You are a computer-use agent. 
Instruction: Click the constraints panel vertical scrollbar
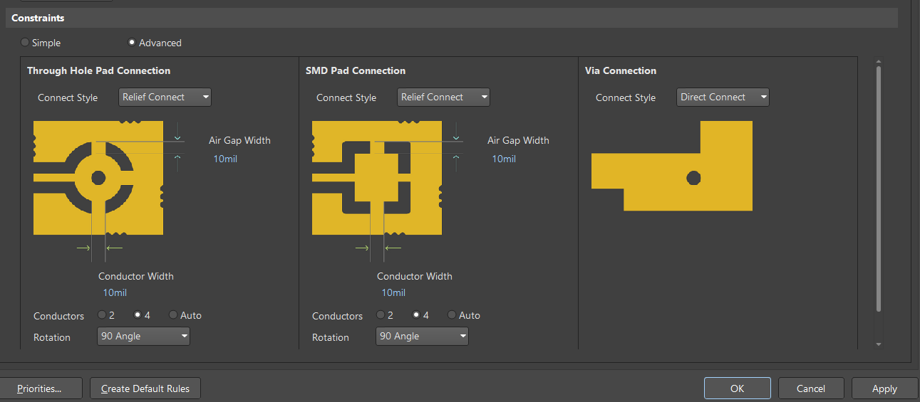(878, 189)
